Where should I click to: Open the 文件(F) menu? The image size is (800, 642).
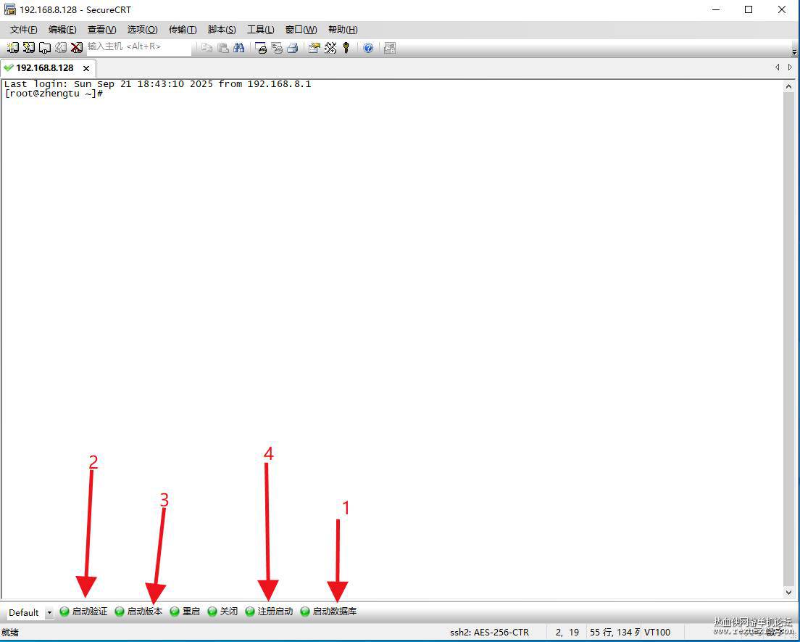coord(23,30)
